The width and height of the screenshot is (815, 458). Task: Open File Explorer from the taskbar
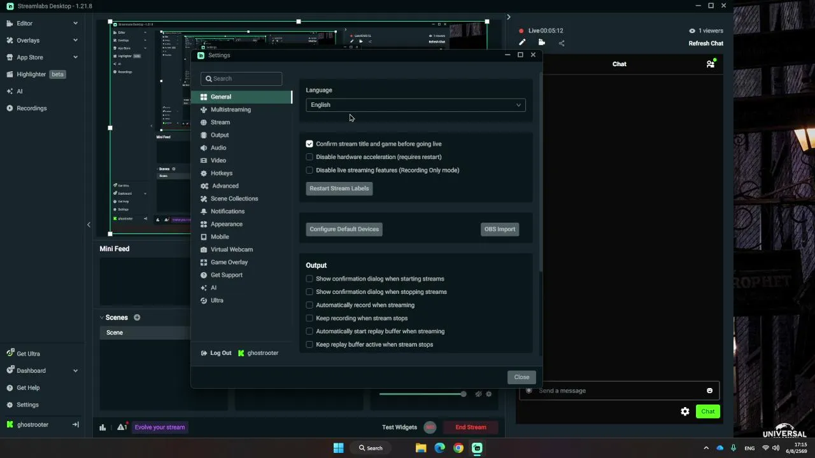click(x=421, y=448)
